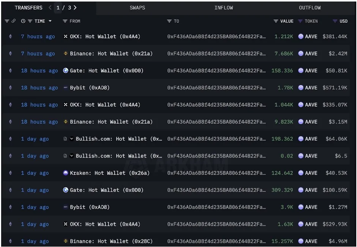The image size is (357, 247).
Task: Expand first Bullish.com row chevron
Action: tap(71, 139)
